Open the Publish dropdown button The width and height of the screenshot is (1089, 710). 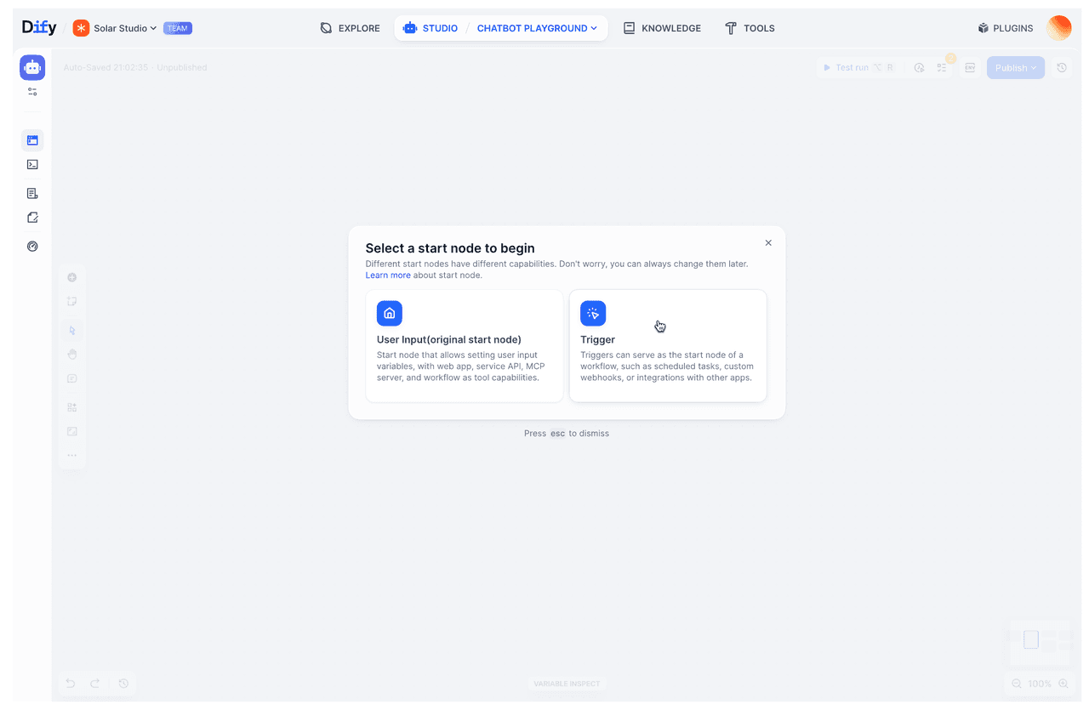coord(1015,68)
